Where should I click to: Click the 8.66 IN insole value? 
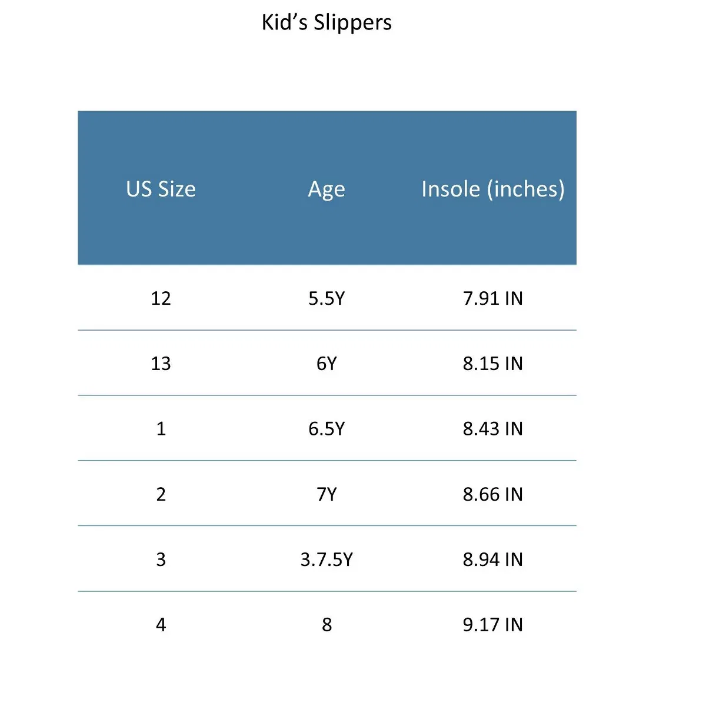coord(493,494)
